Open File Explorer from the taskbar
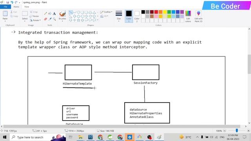251x141 pixels. pos(80,137)
